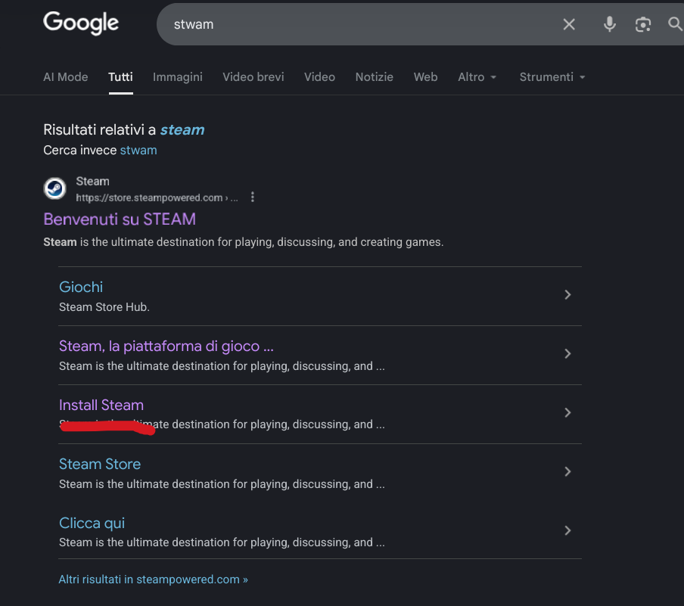
Task: Open Google Lens image search icon
Action: (x=642, y=24)
